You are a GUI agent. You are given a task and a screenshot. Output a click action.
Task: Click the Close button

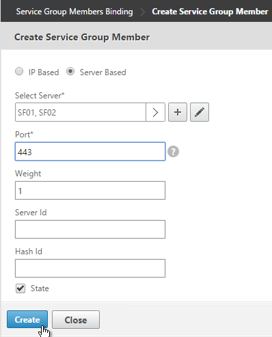click(x=76, y=319)
